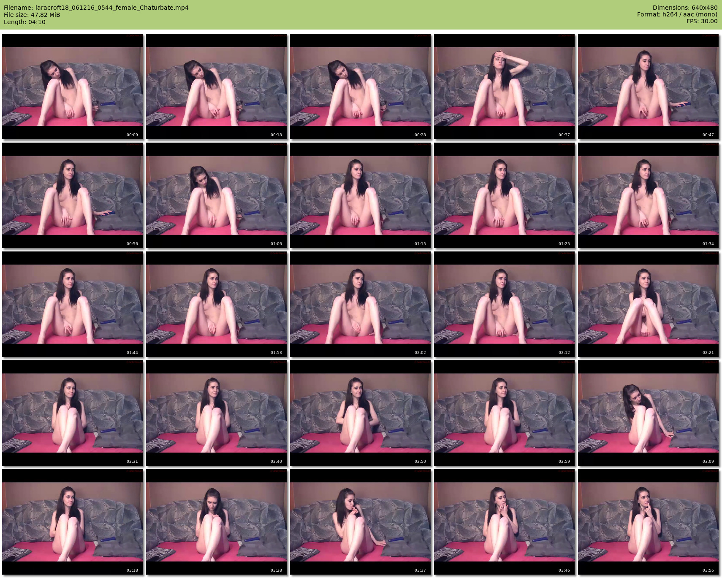Image resolution: width=722 pixels, height=578 pixels.
Task: Click the Dimensions 640x480 header text
Action: (685, 8)
